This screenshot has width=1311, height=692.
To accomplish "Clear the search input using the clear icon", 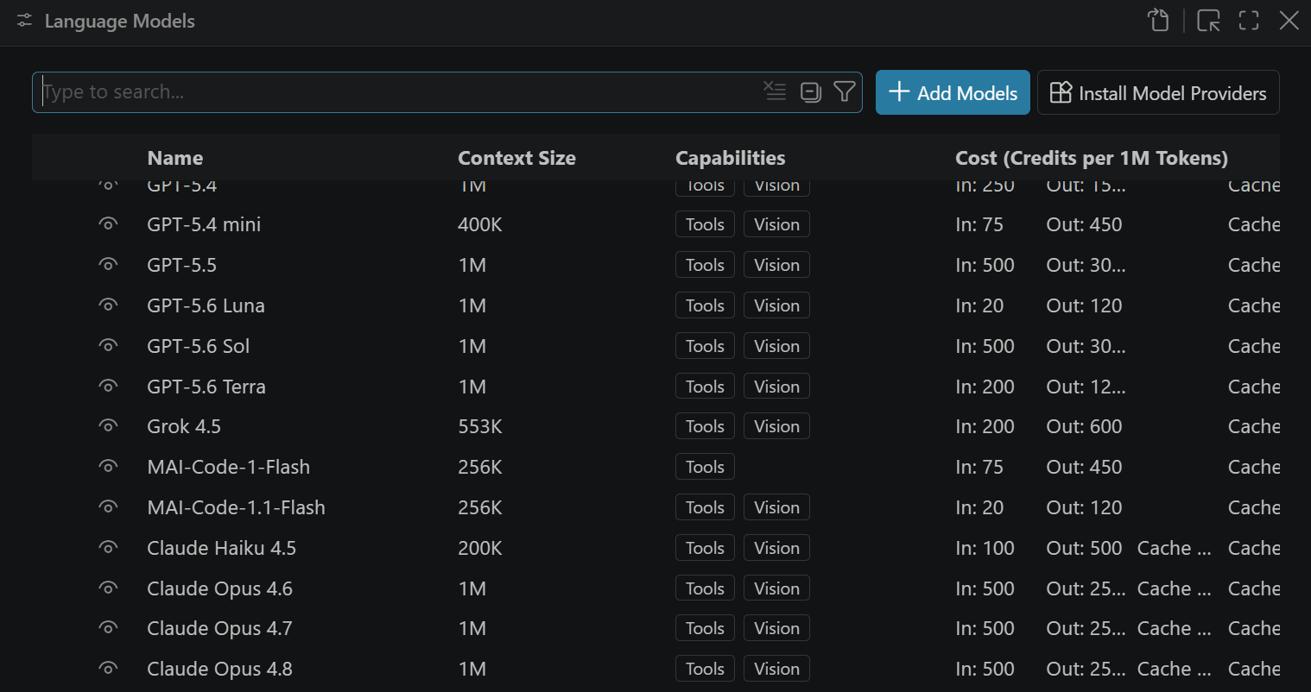I will (x=775, y=91).
